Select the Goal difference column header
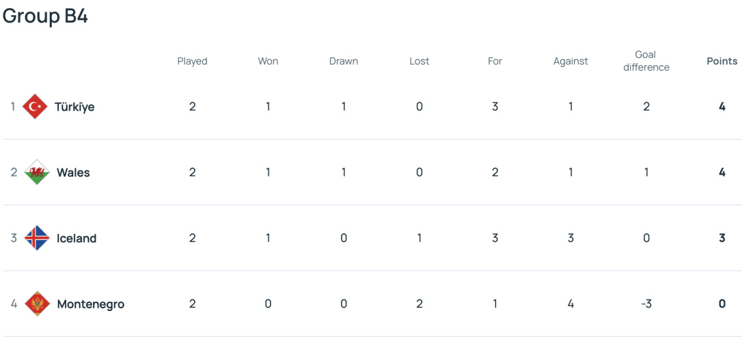This screenshot has height=341, width=742. [x=646, y=61]
